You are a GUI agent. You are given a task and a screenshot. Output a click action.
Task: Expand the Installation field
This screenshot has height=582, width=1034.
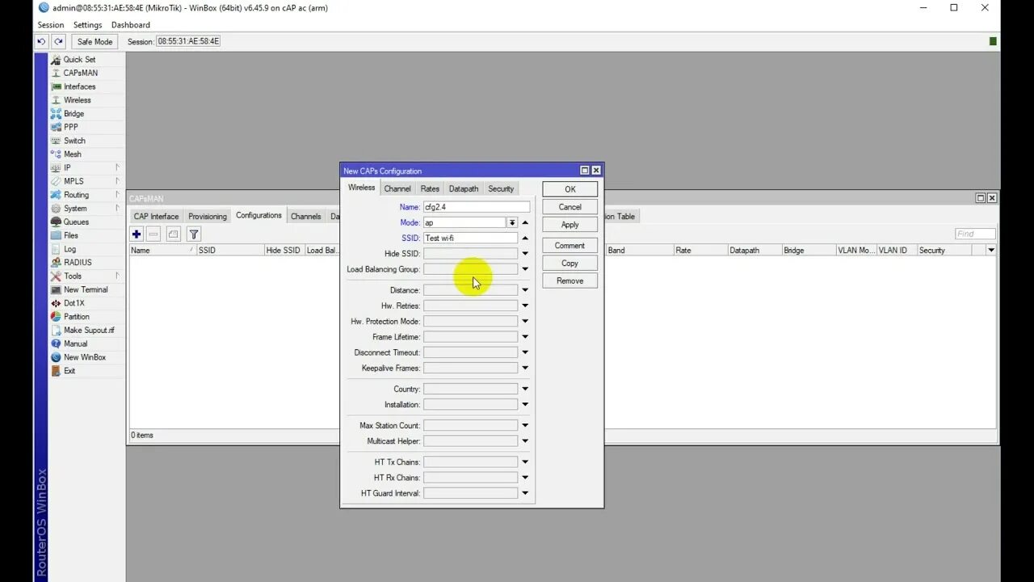tap(525, 404)
